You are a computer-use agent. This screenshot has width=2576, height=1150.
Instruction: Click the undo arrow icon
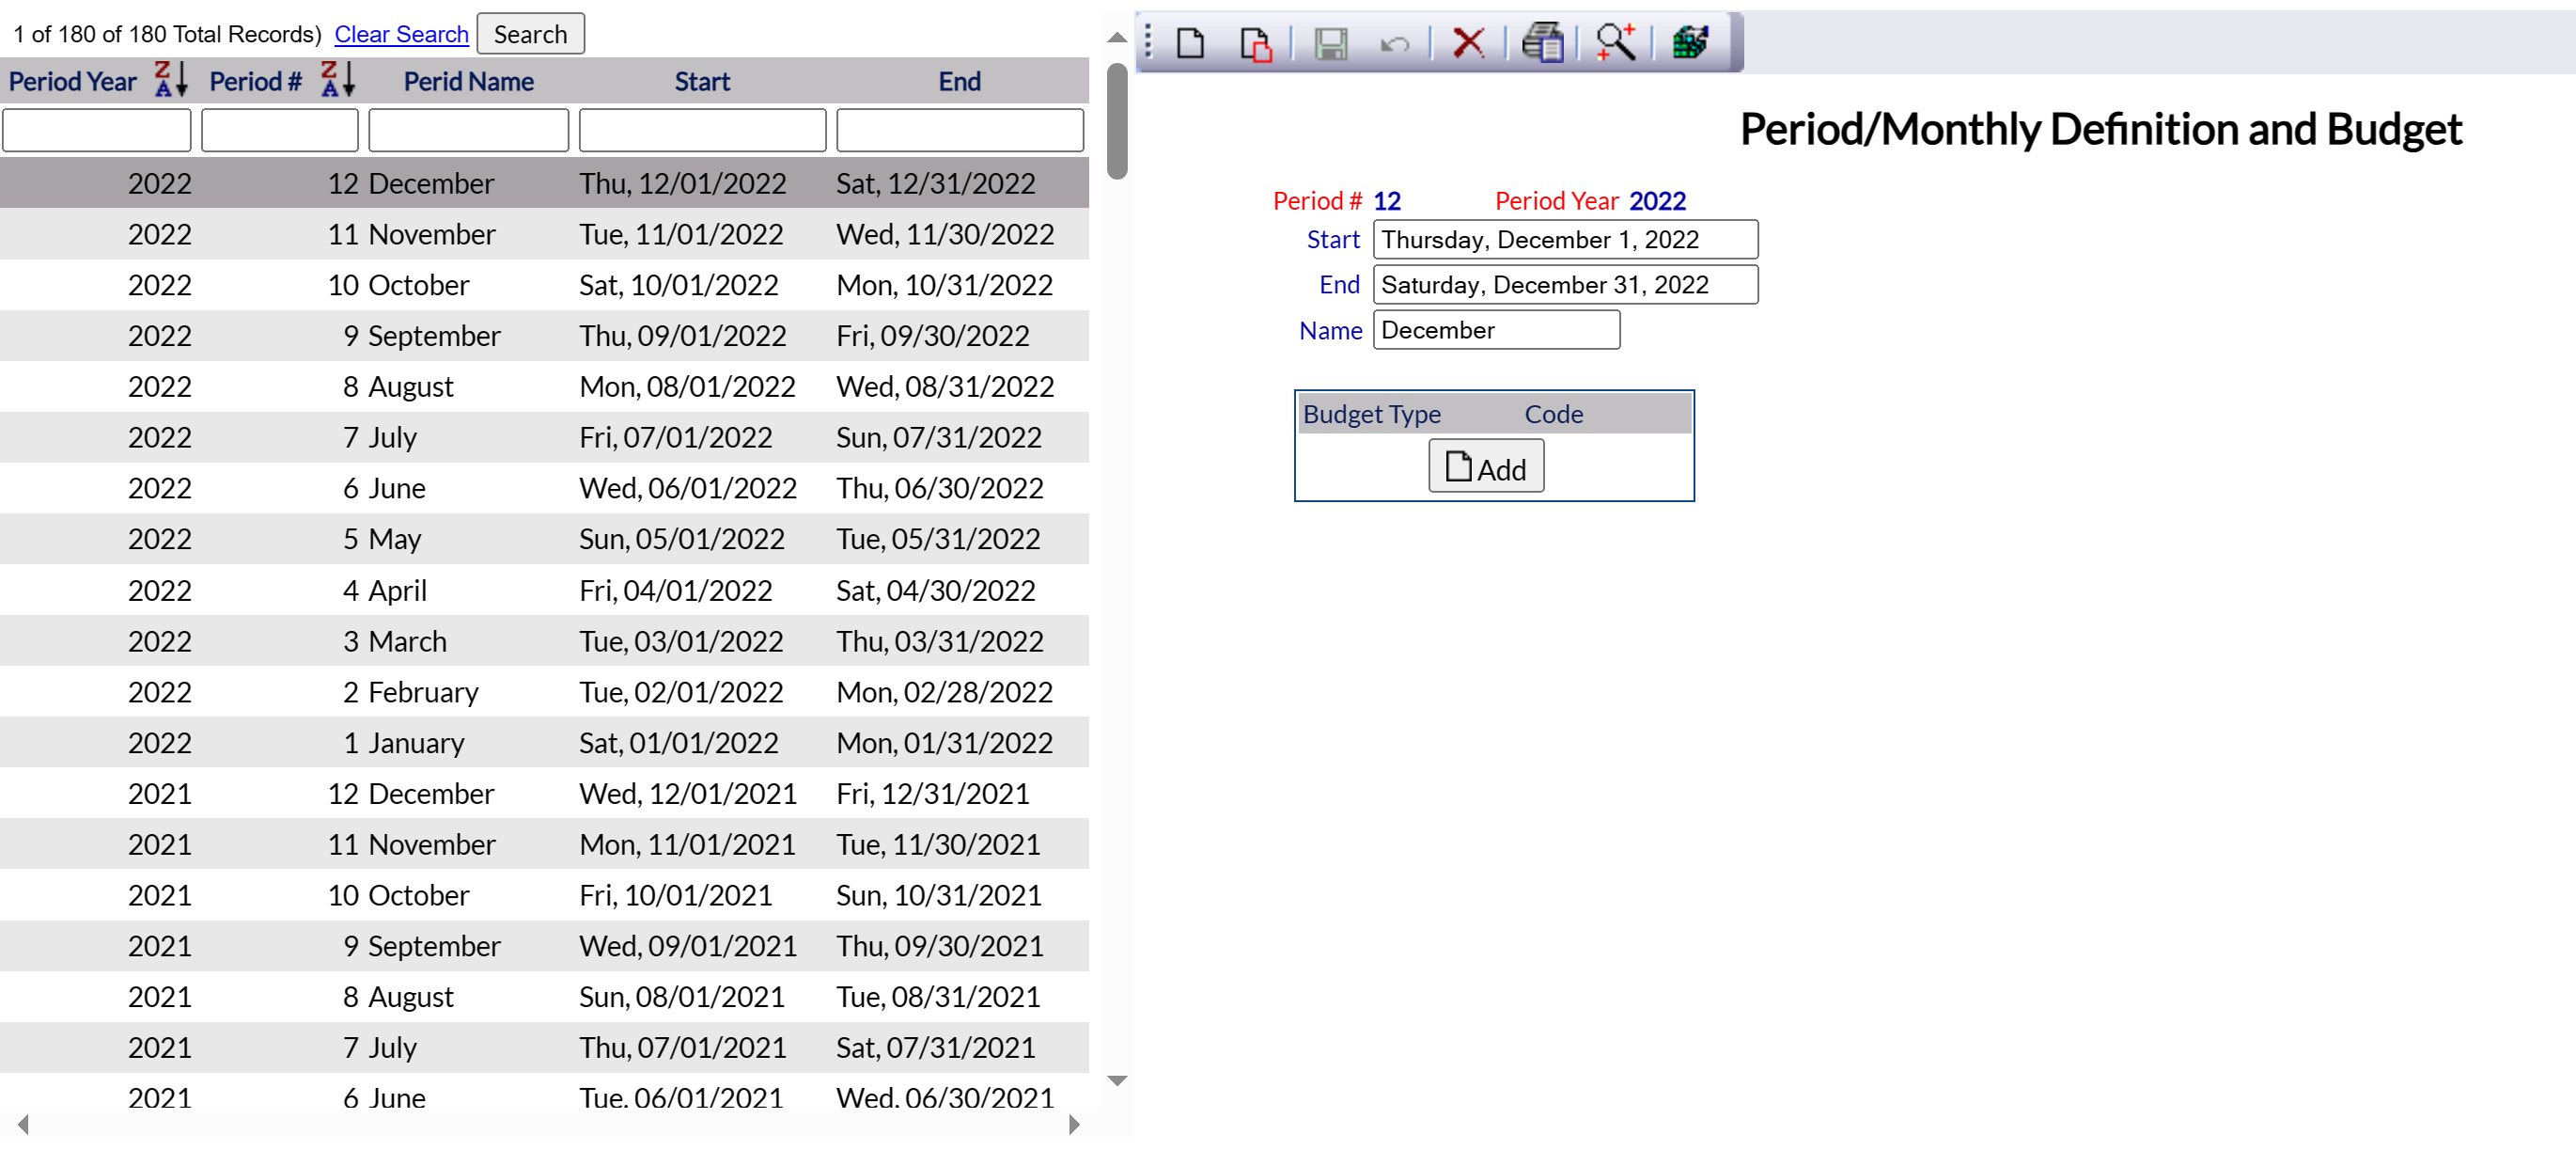click(1394, 43)
